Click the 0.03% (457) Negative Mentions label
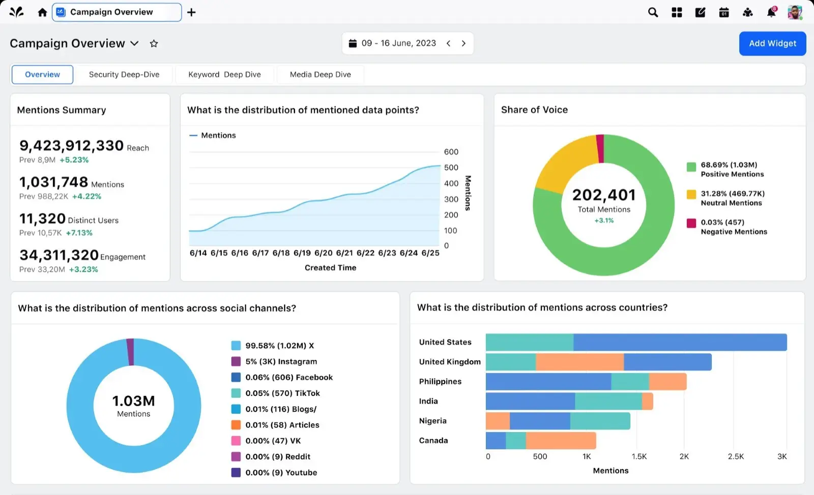Viewport: 814px width, 495px height. coord(734,227)
